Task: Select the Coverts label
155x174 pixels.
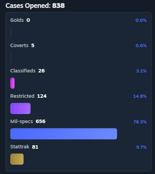Action: click(x=19, y=45)
